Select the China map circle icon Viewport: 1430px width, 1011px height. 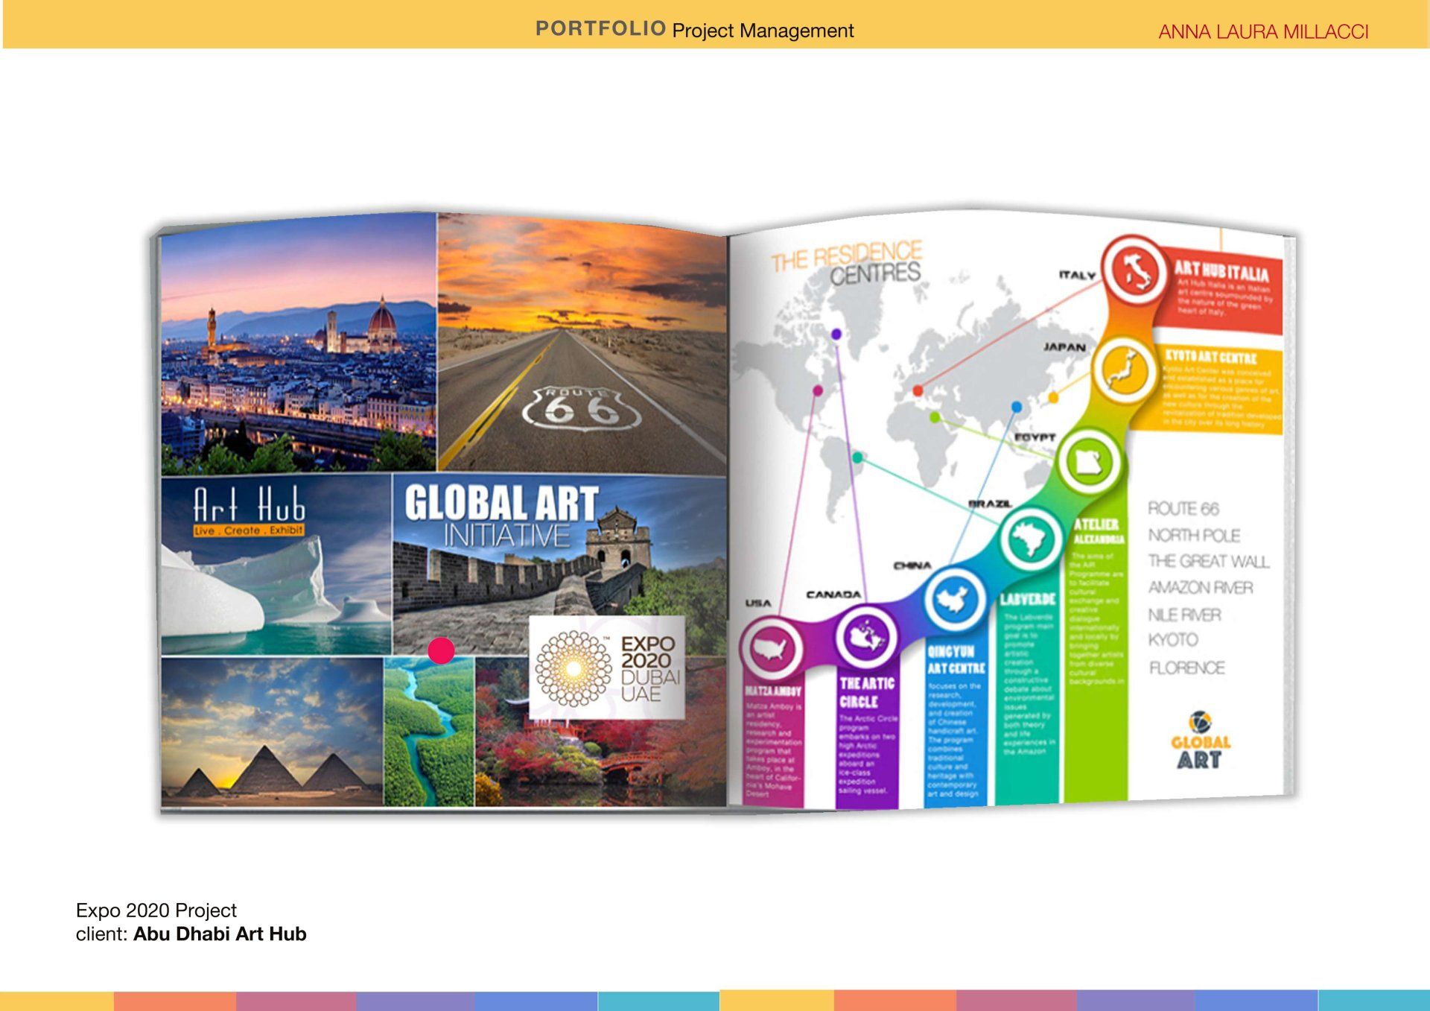point(953,599)
